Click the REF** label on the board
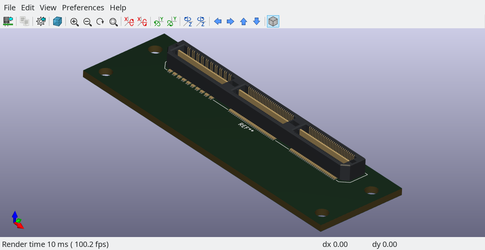This screenshot has width=485, height=250. click(x=246, y=128)
